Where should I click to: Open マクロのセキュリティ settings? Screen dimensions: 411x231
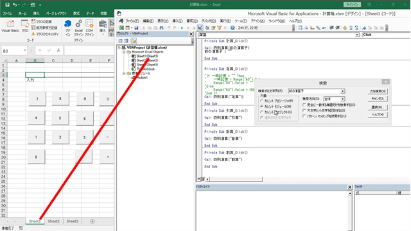point(45,34)
